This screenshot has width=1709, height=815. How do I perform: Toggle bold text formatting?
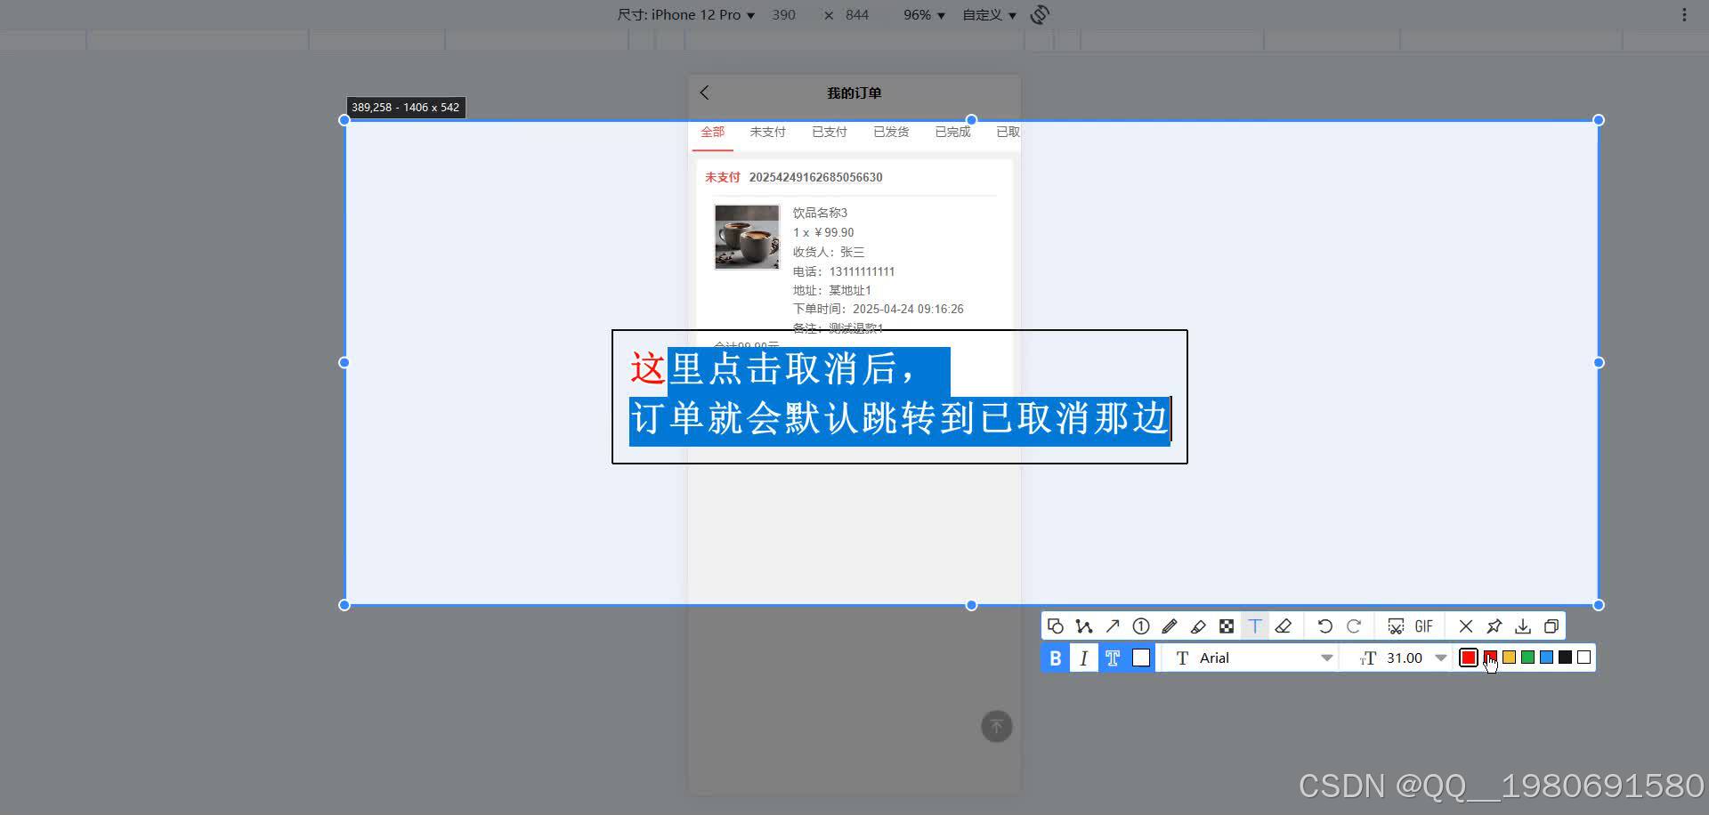(1055, 658)
